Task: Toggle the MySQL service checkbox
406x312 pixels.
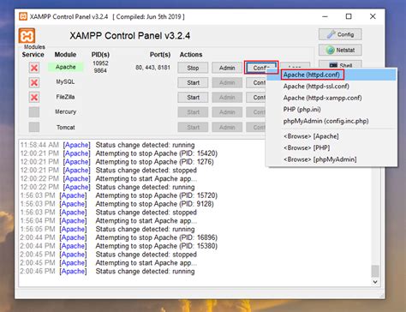Action: point(34,82)
